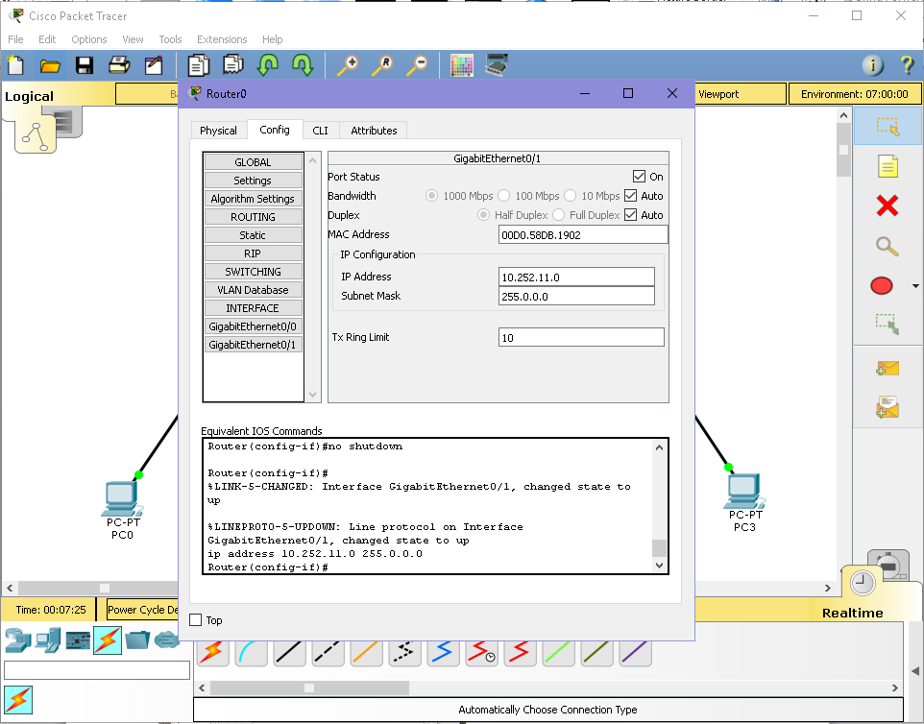
Task: Pick the copper cross-over dashed cable
Action: [x=328, y=652]
